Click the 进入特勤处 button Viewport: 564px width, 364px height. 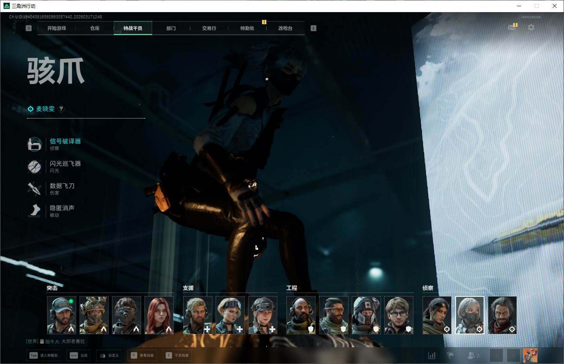[44, 355]
